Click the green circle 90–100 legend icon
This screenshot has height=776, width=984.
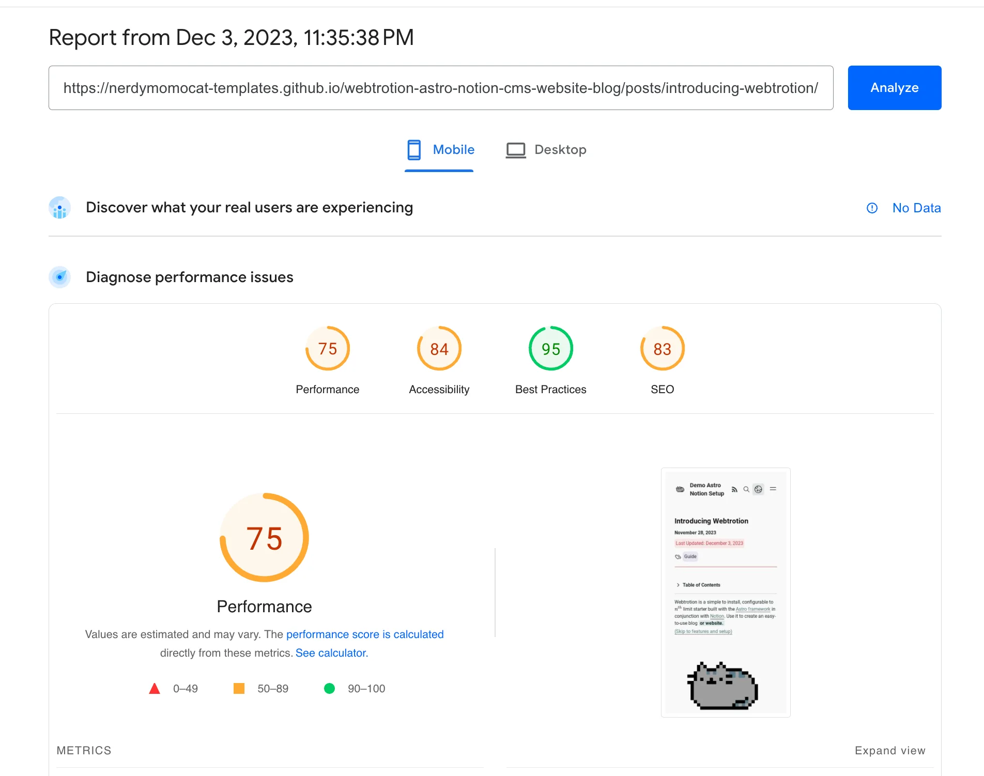tap(329, 689)
